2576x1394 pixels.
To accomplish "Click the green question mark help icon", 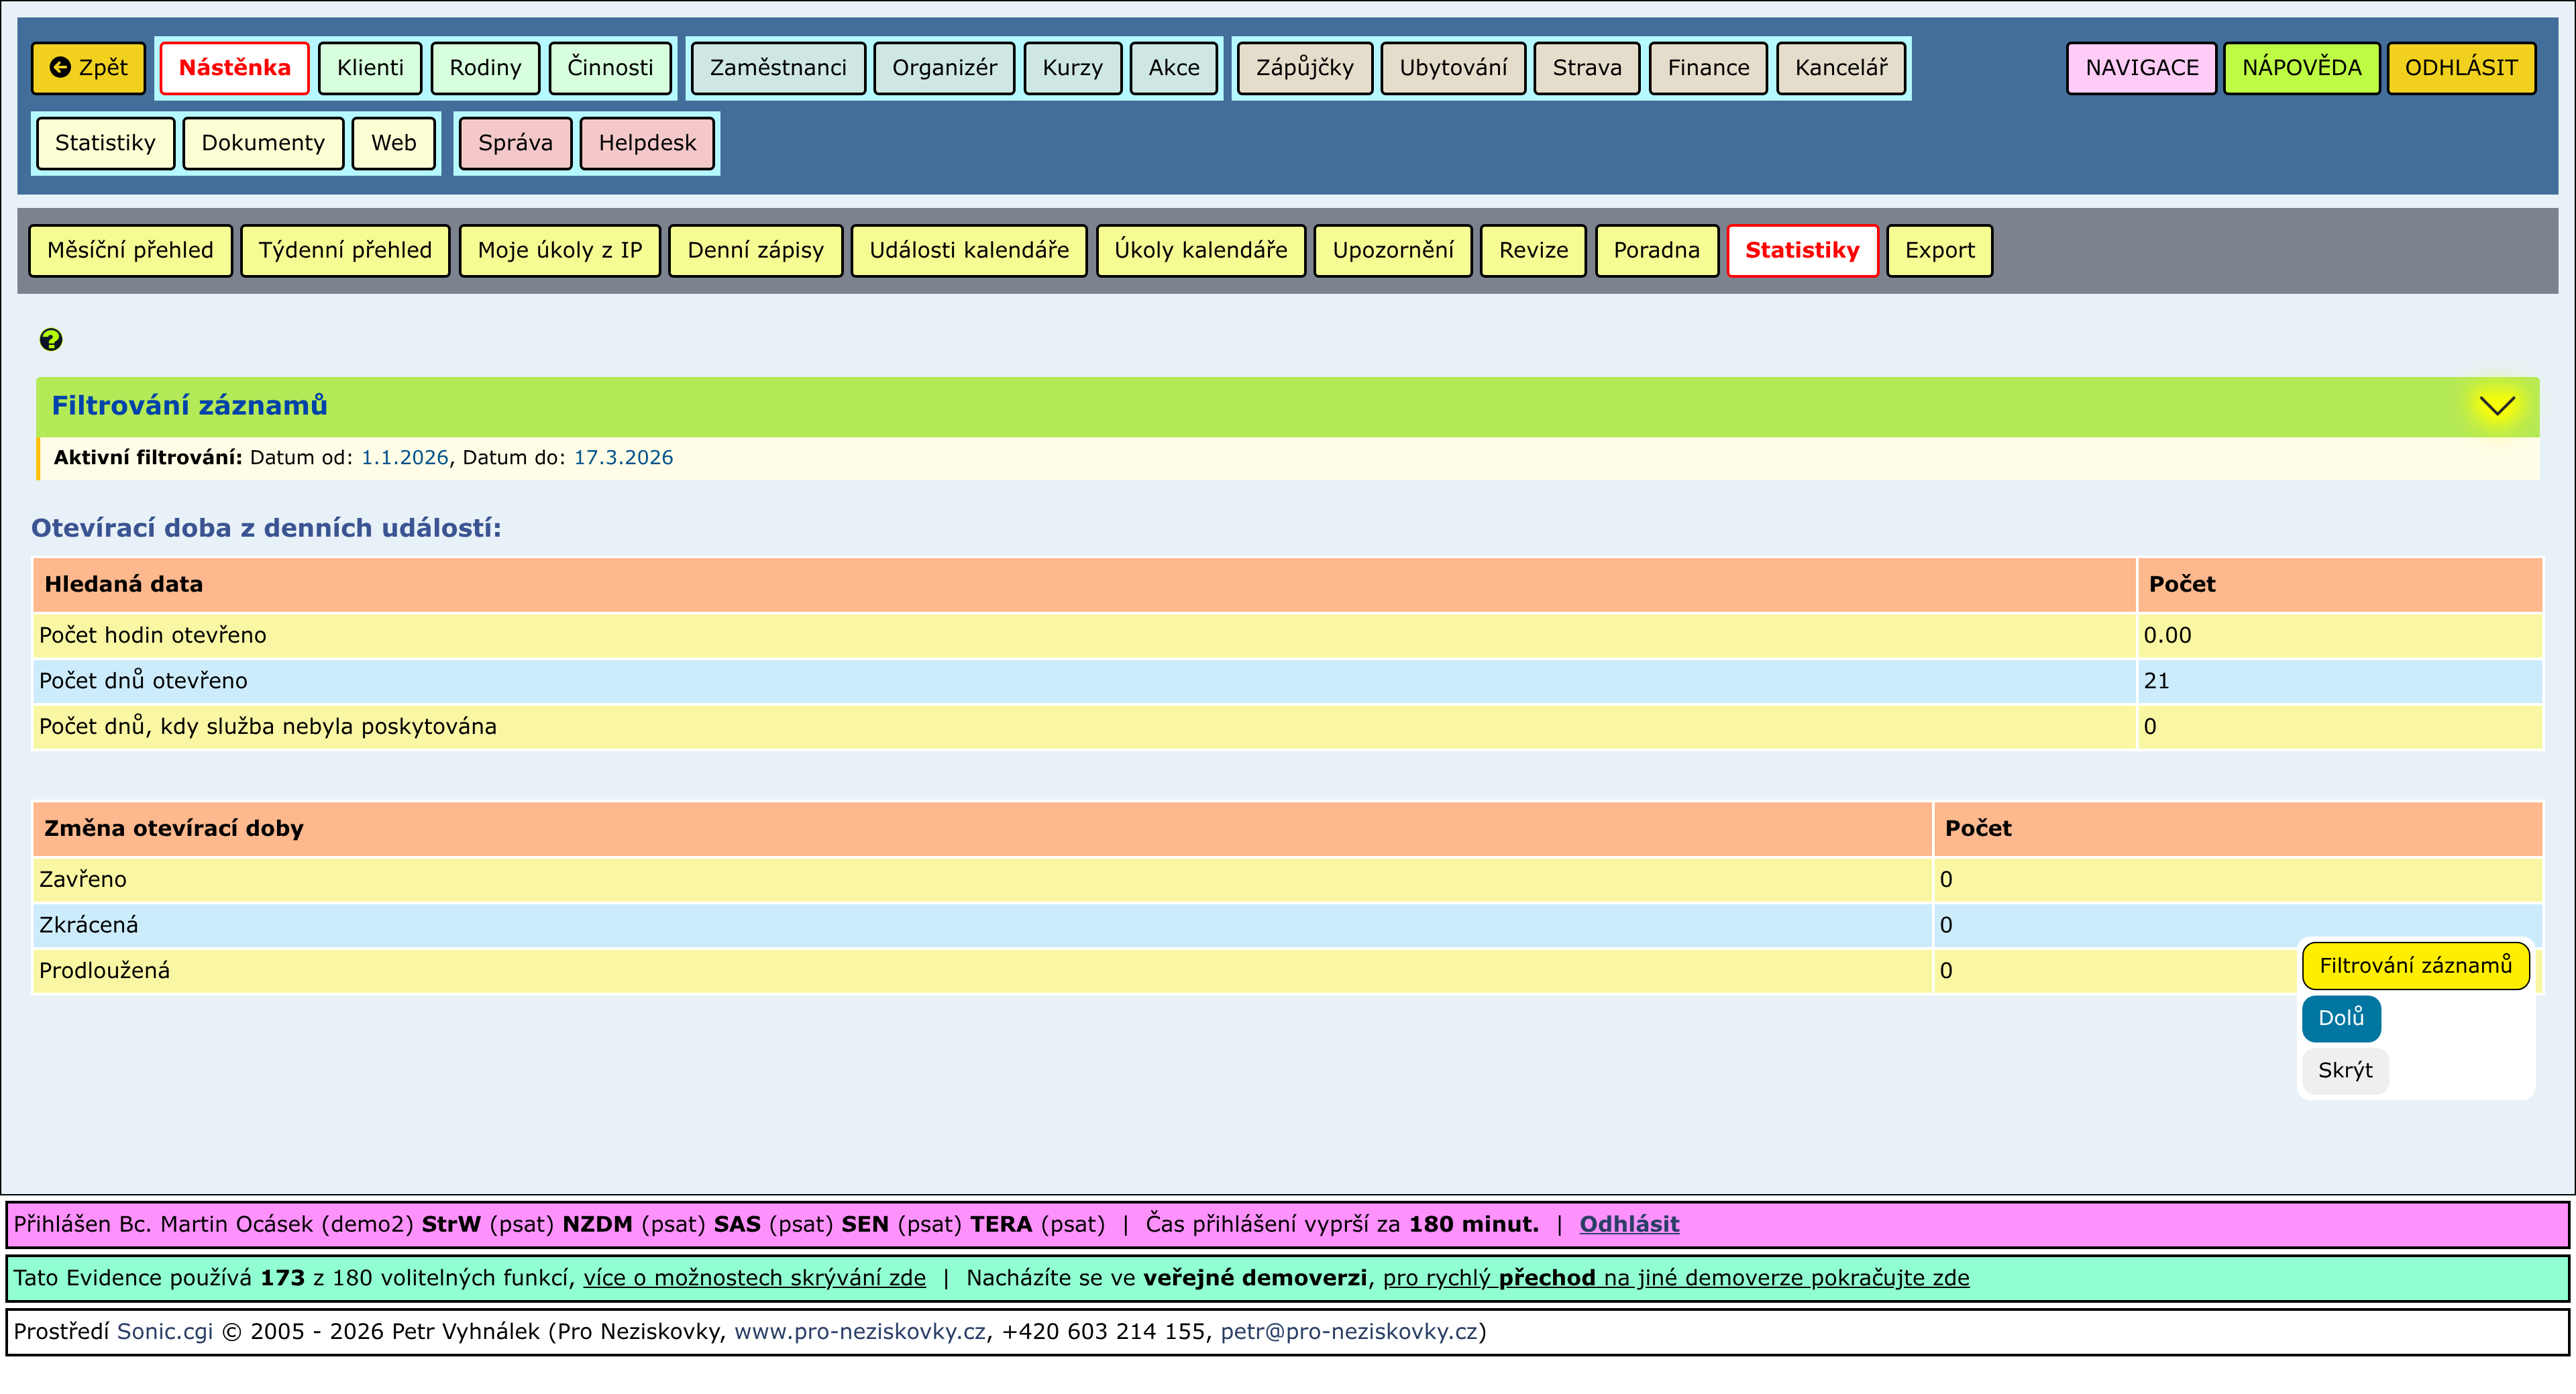I will [x=51, y=340].
